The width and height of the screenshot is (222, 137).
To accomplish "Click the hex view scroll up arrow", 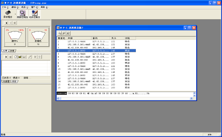I will pyautogui.click(x=194, y=93).
